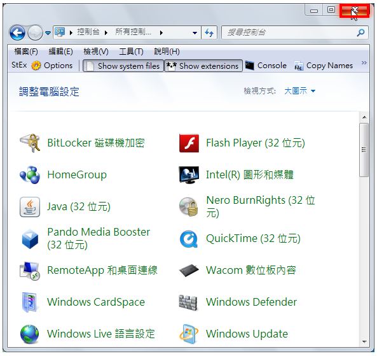Open the Flash Player red icon

pyautogui.click(x=189, y=143)
